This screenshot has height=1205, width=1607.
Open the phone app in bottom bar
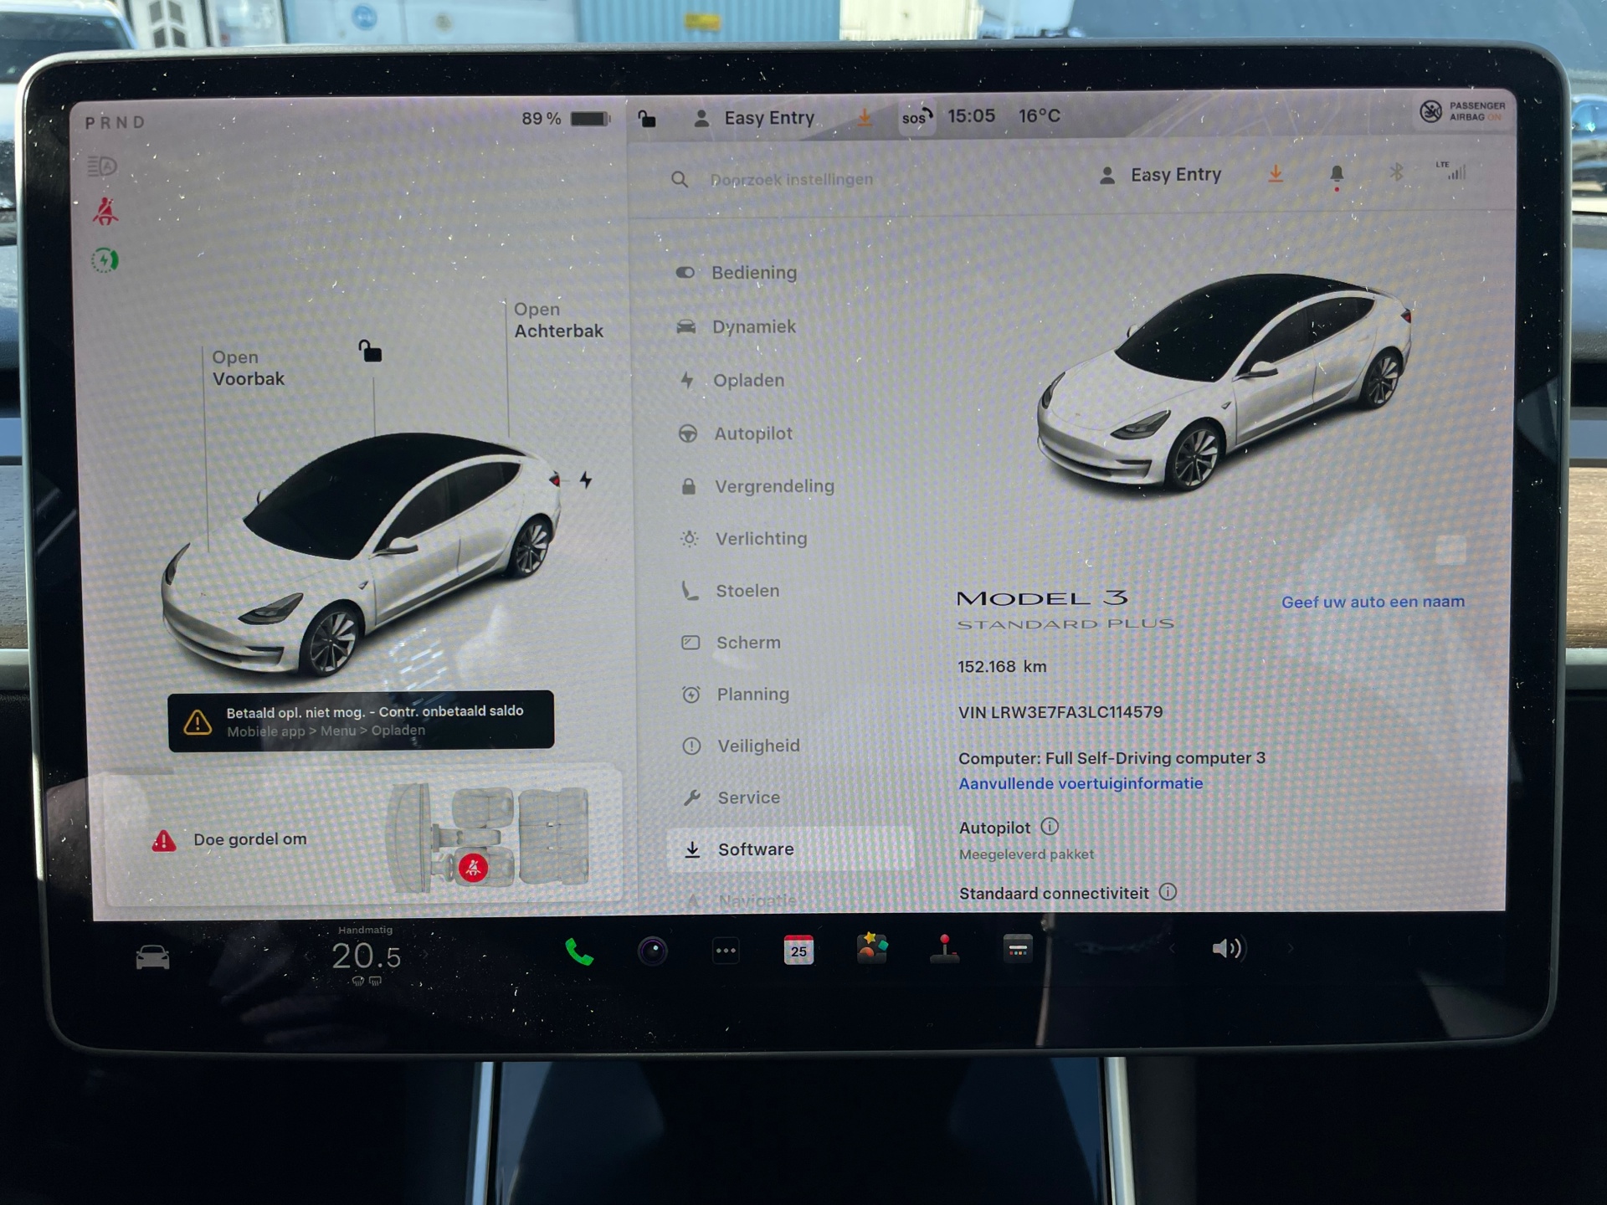click(x=578, y=951)
